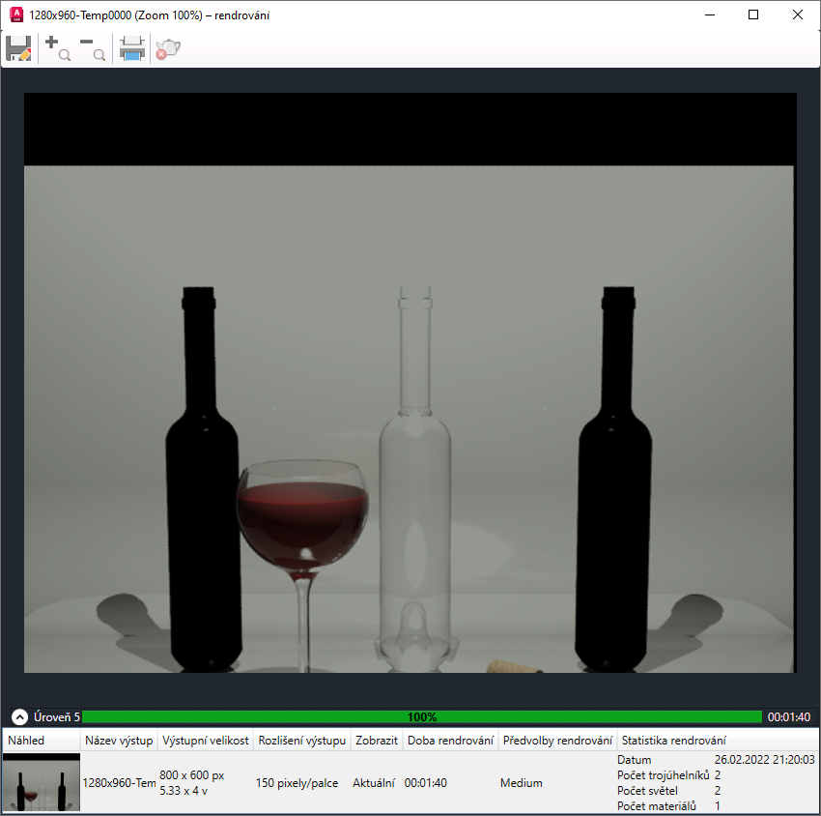Save the rendered image to file
The height and width of the screenshot is (816, 821).
pos(19,48)
